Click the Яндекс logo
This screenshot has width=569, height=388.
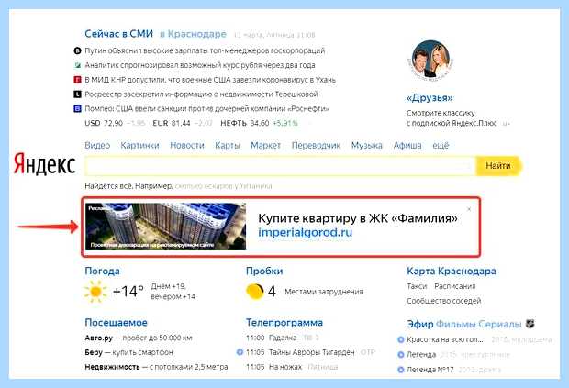(x=45, y=164)
